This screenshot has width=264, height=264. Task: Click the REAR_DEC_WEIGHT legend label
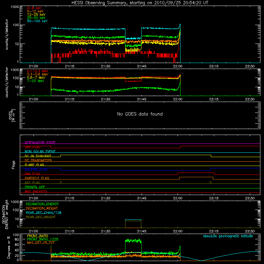tap(41, 217)
